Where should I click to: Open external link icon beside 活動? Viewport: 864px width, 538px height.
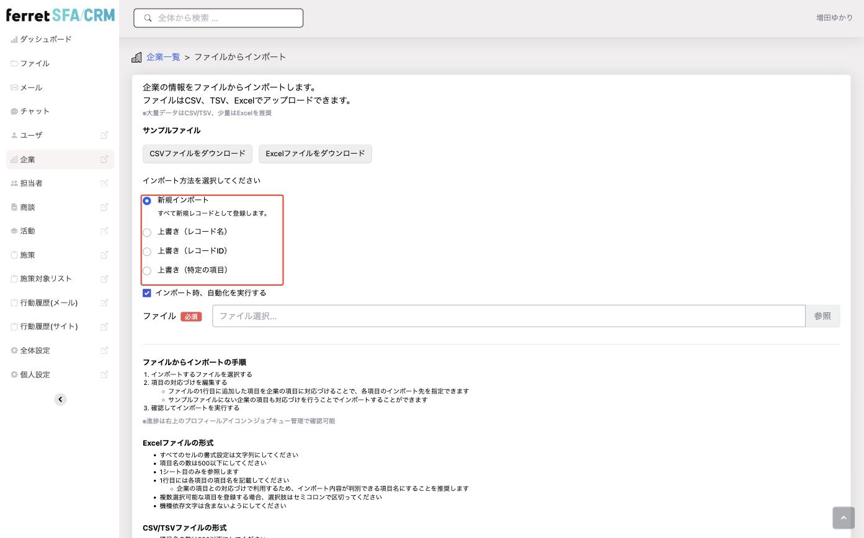(x=104, y=231)
